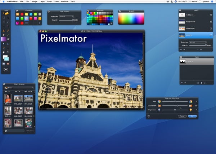Open the Window menu
216x154 pixels.
(64, 1)
